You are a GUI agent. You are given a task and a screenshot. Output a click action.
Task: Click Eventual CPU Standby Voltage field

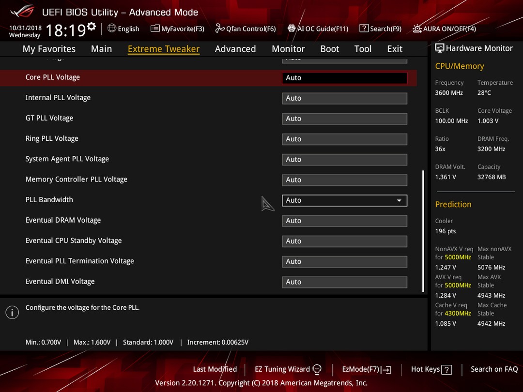click(x=345, y=241)
